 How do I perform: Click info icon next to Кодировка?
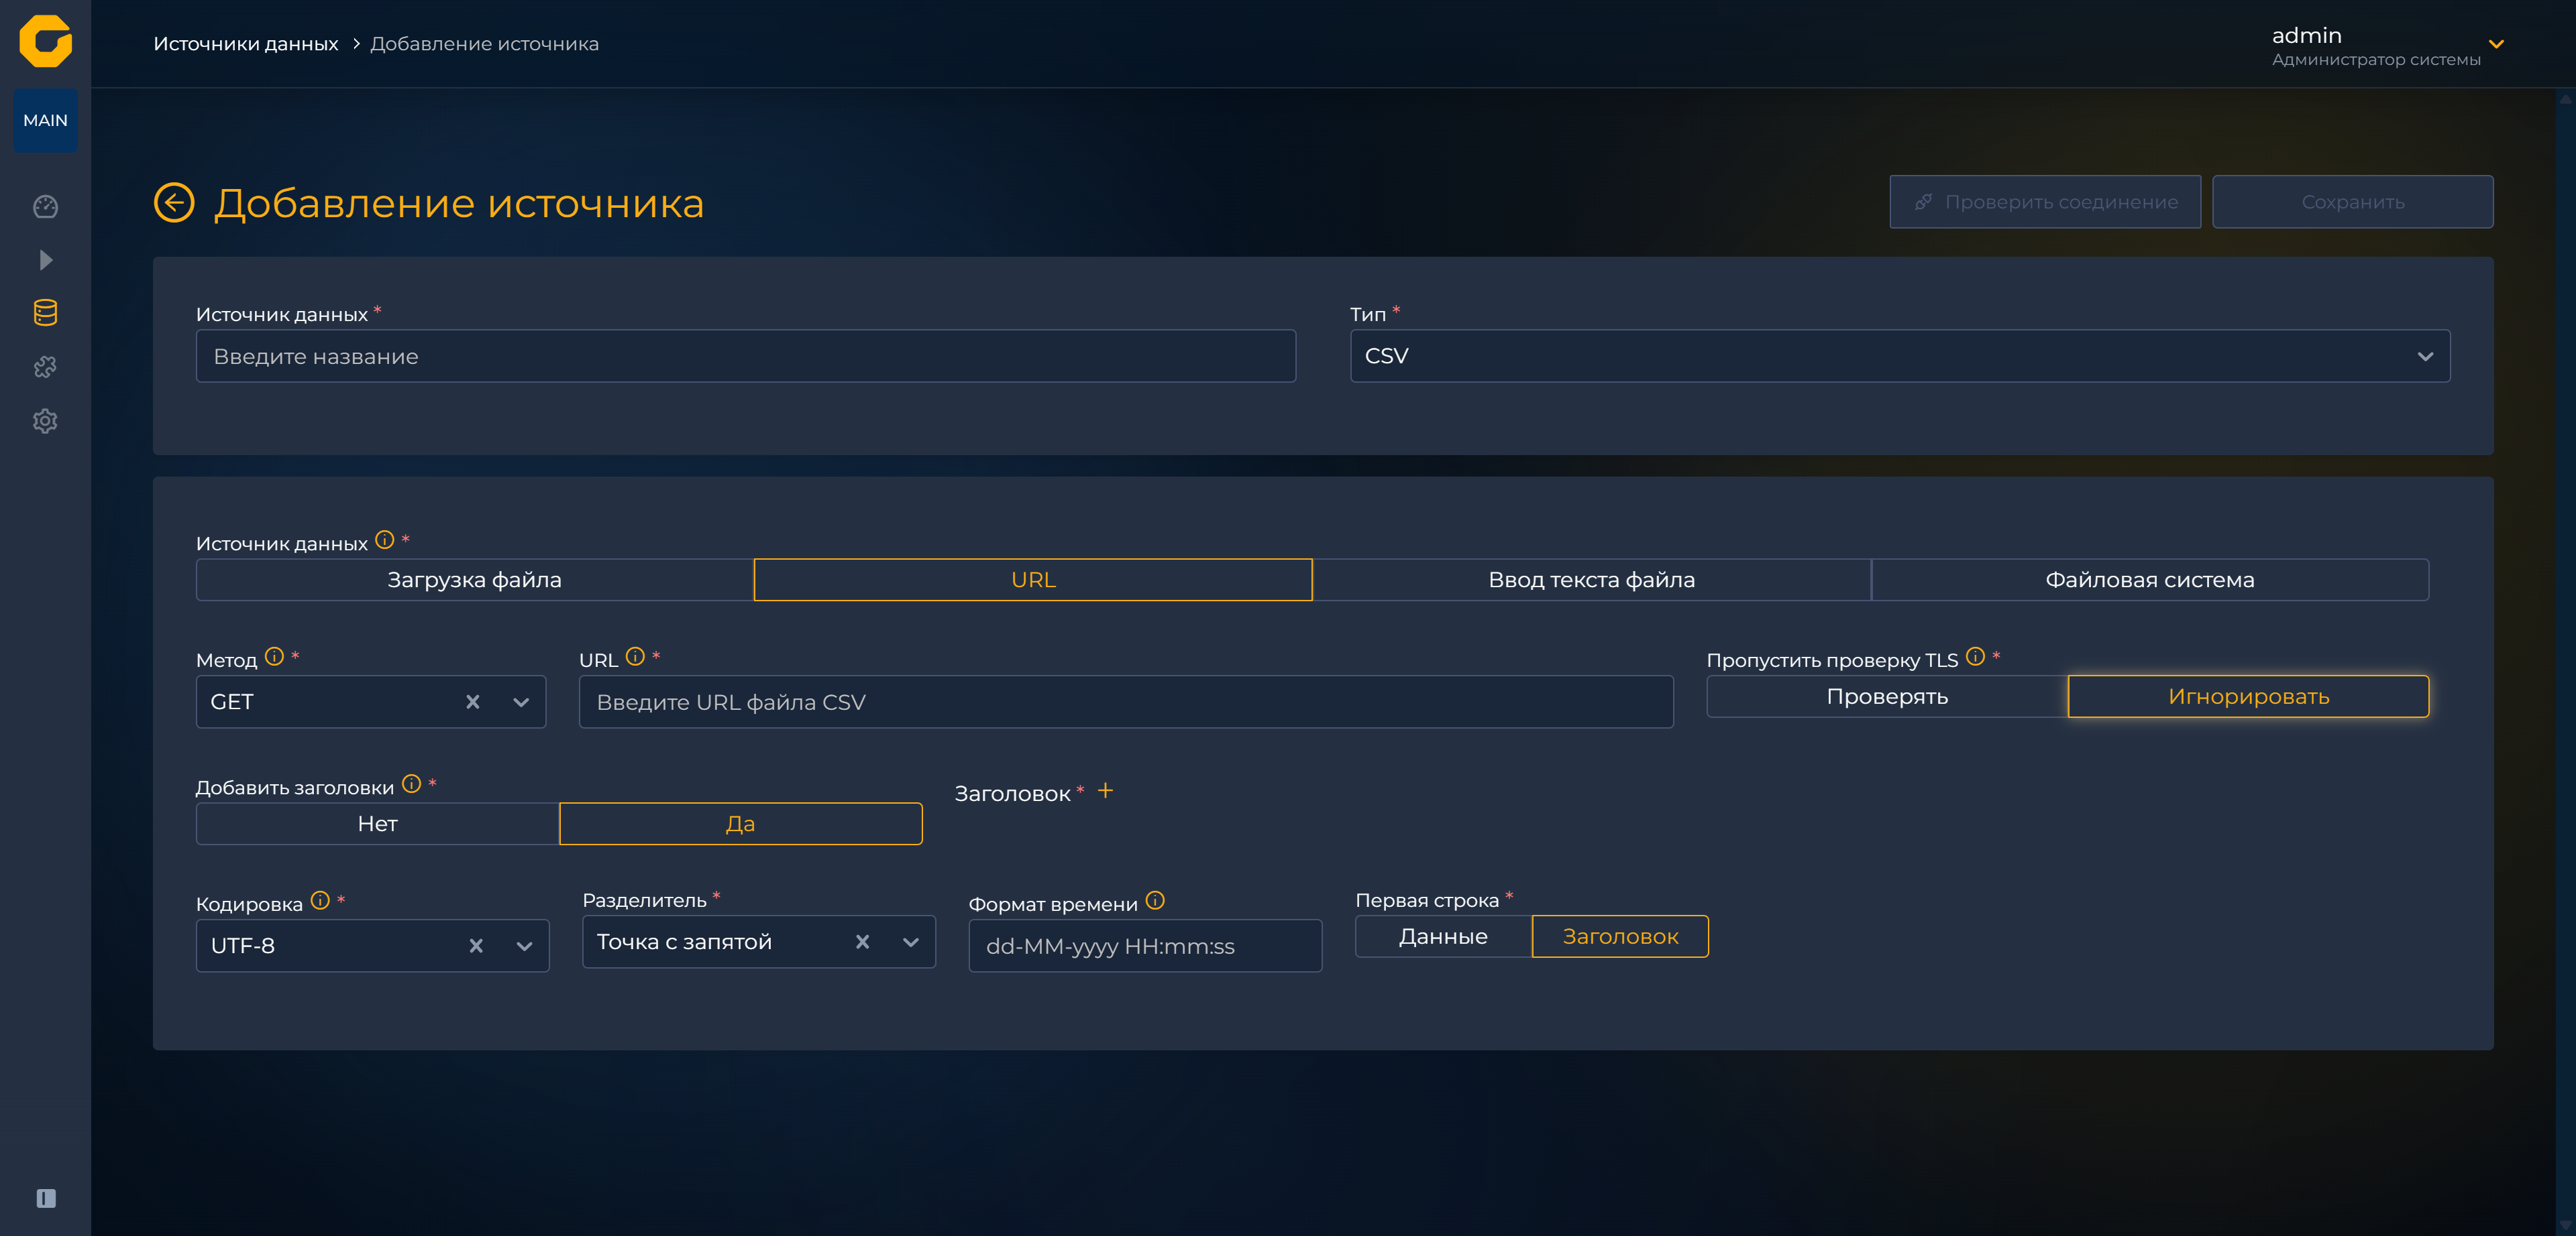point(320,900)
